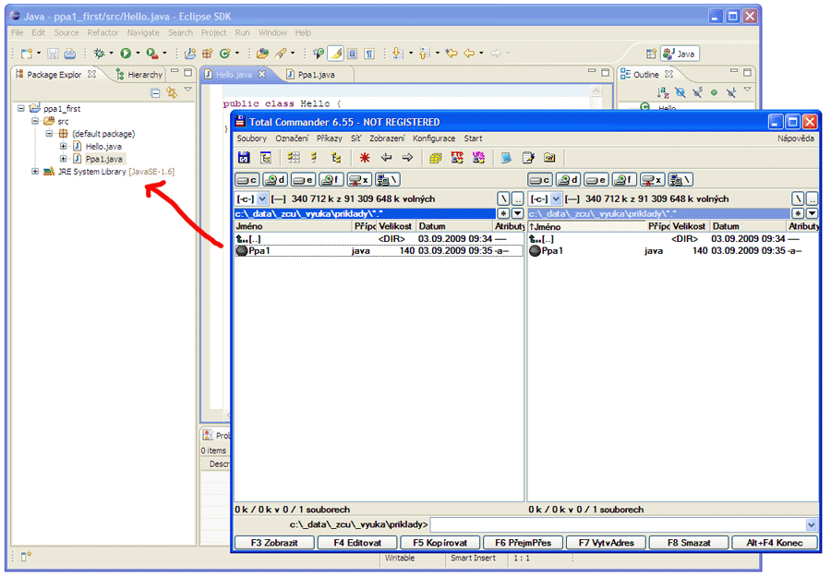Open Total Commander Soubory menu
This screenshot has width=831, height=577.
[x=252, y=138]
